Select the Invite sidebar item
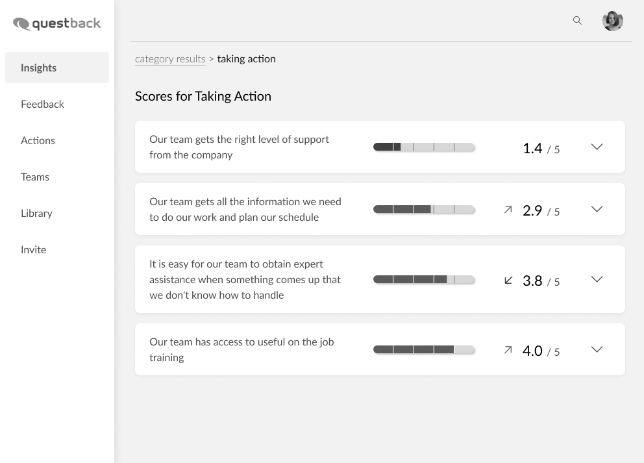Viewport: 644px width, 463px height. click(33, 250)
